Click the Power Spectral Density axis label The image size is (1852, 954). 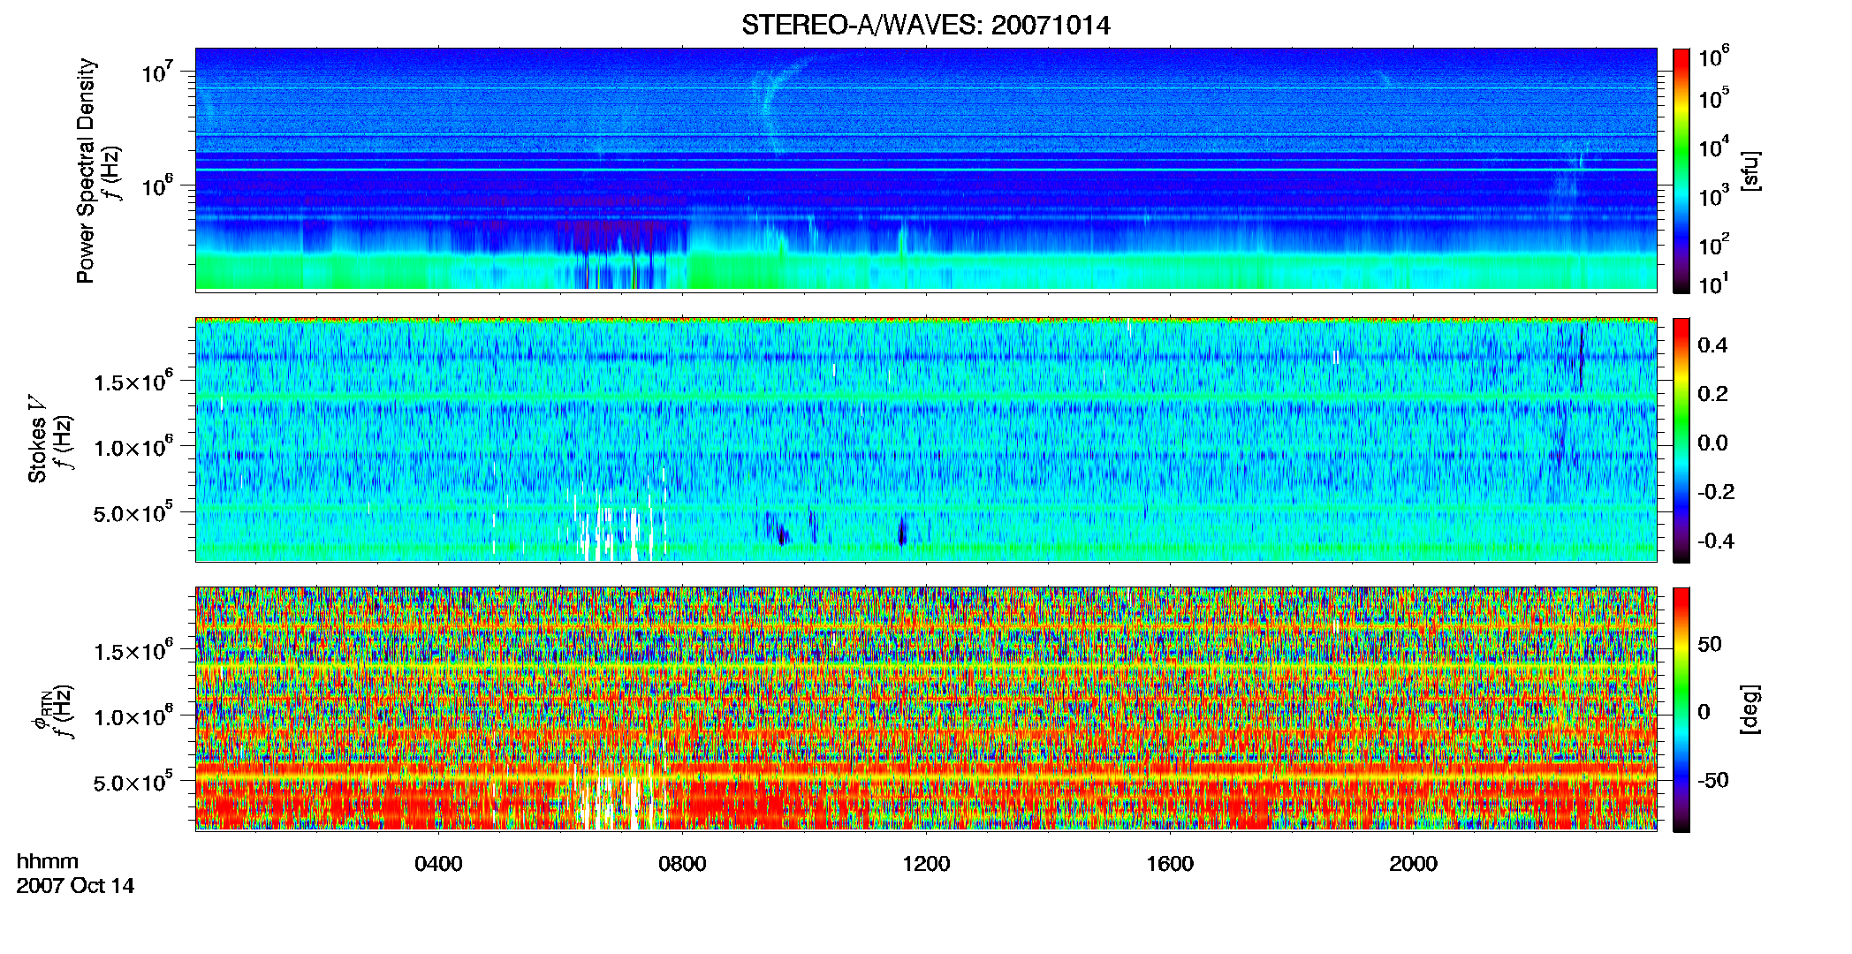pos(86,170)
